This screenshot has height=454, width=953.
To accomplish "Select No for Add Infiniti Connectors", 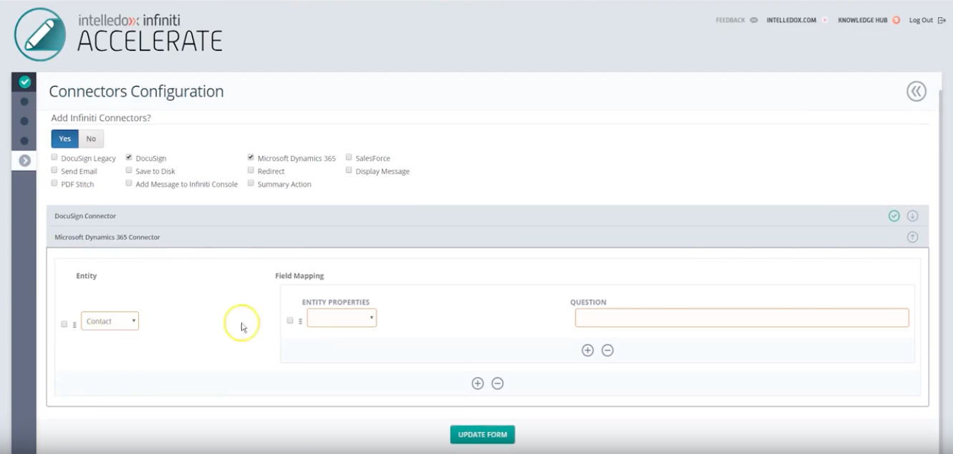I will (x=91, y=138).
